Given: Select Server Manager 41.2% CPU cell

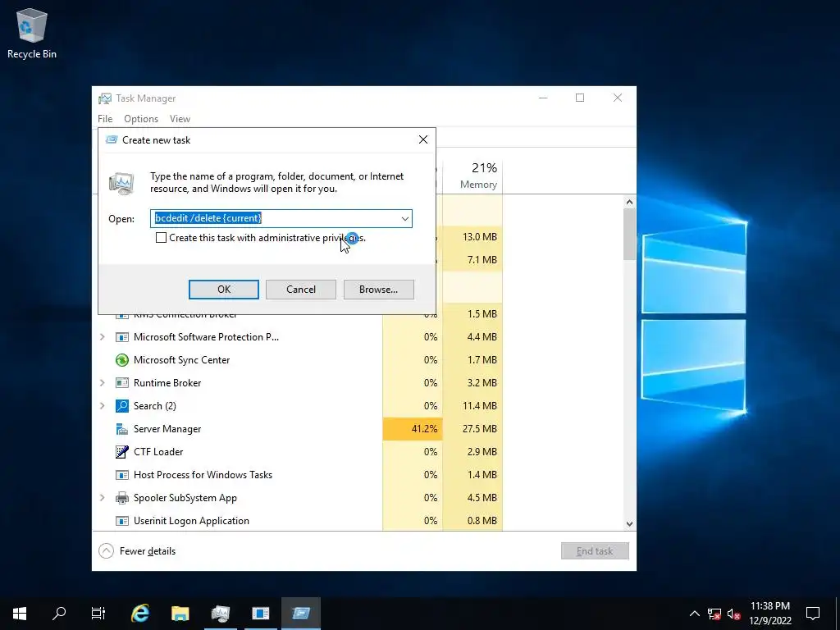Looking at the screenshot, I should [x=413, y=429].
